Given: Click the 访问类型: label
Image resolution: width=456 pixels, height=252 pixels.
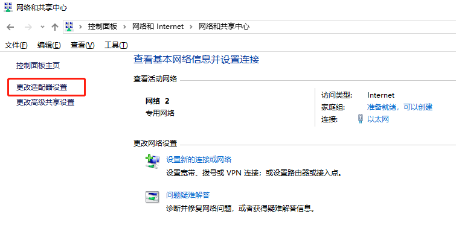Looking at the screenshot, I should 336,95.
